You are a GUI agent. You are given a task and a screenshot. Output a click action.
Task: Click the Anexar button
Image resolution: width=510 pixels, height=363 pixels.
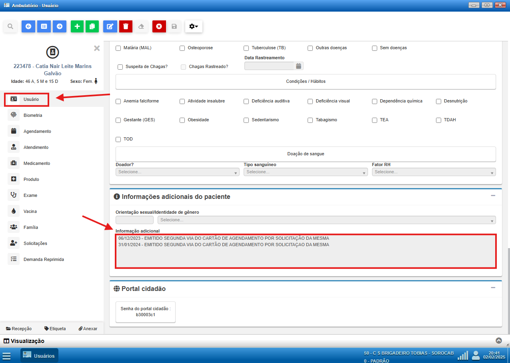[x=88, y=329]
